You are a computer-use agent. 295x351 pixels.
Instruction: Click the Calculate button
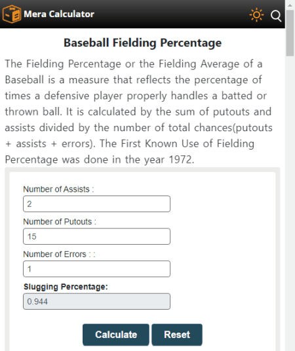click(x=116, y=335)
